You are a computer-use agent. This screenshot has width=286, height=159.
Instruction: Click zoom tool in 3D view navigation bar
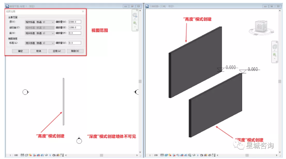(274, 55)
